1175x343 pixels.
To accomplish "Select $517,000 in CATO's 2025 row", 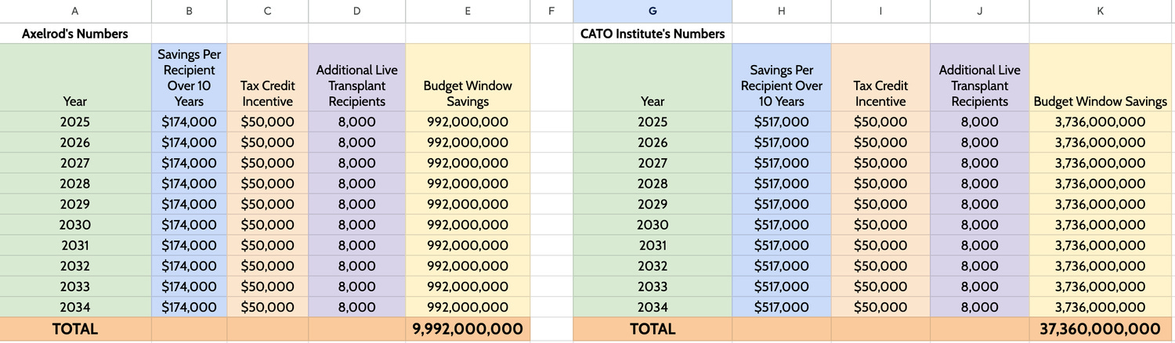I will pyautogui.click(x=782, y=122).
